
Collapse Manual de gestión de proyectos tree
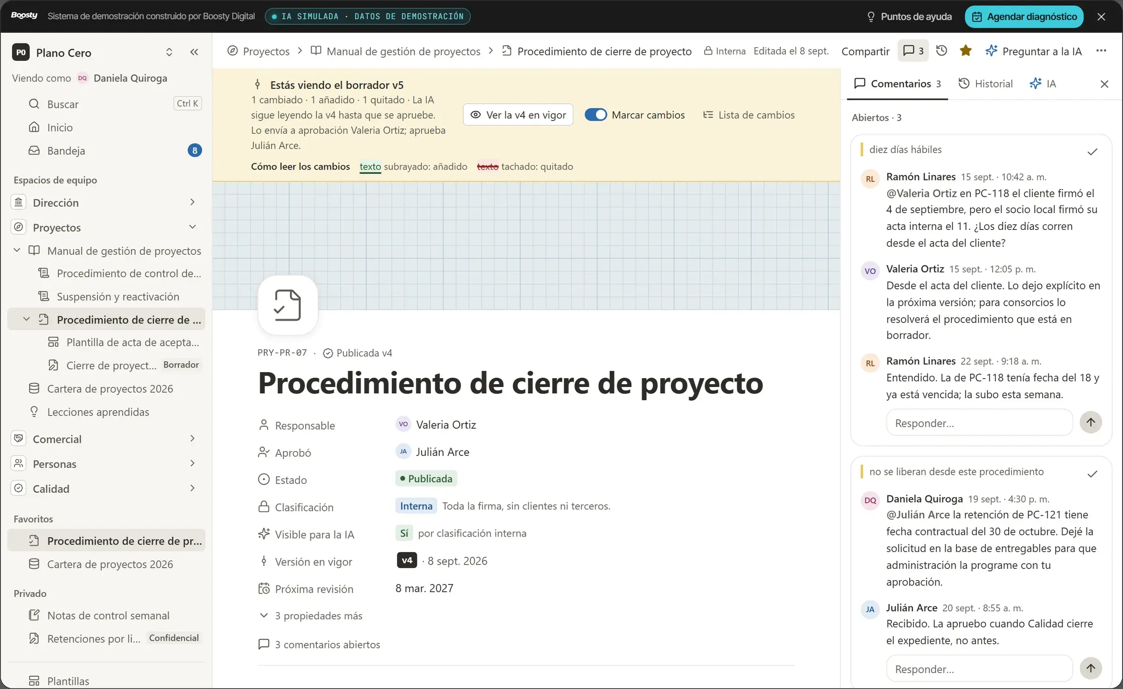click(x=17, y=250)
